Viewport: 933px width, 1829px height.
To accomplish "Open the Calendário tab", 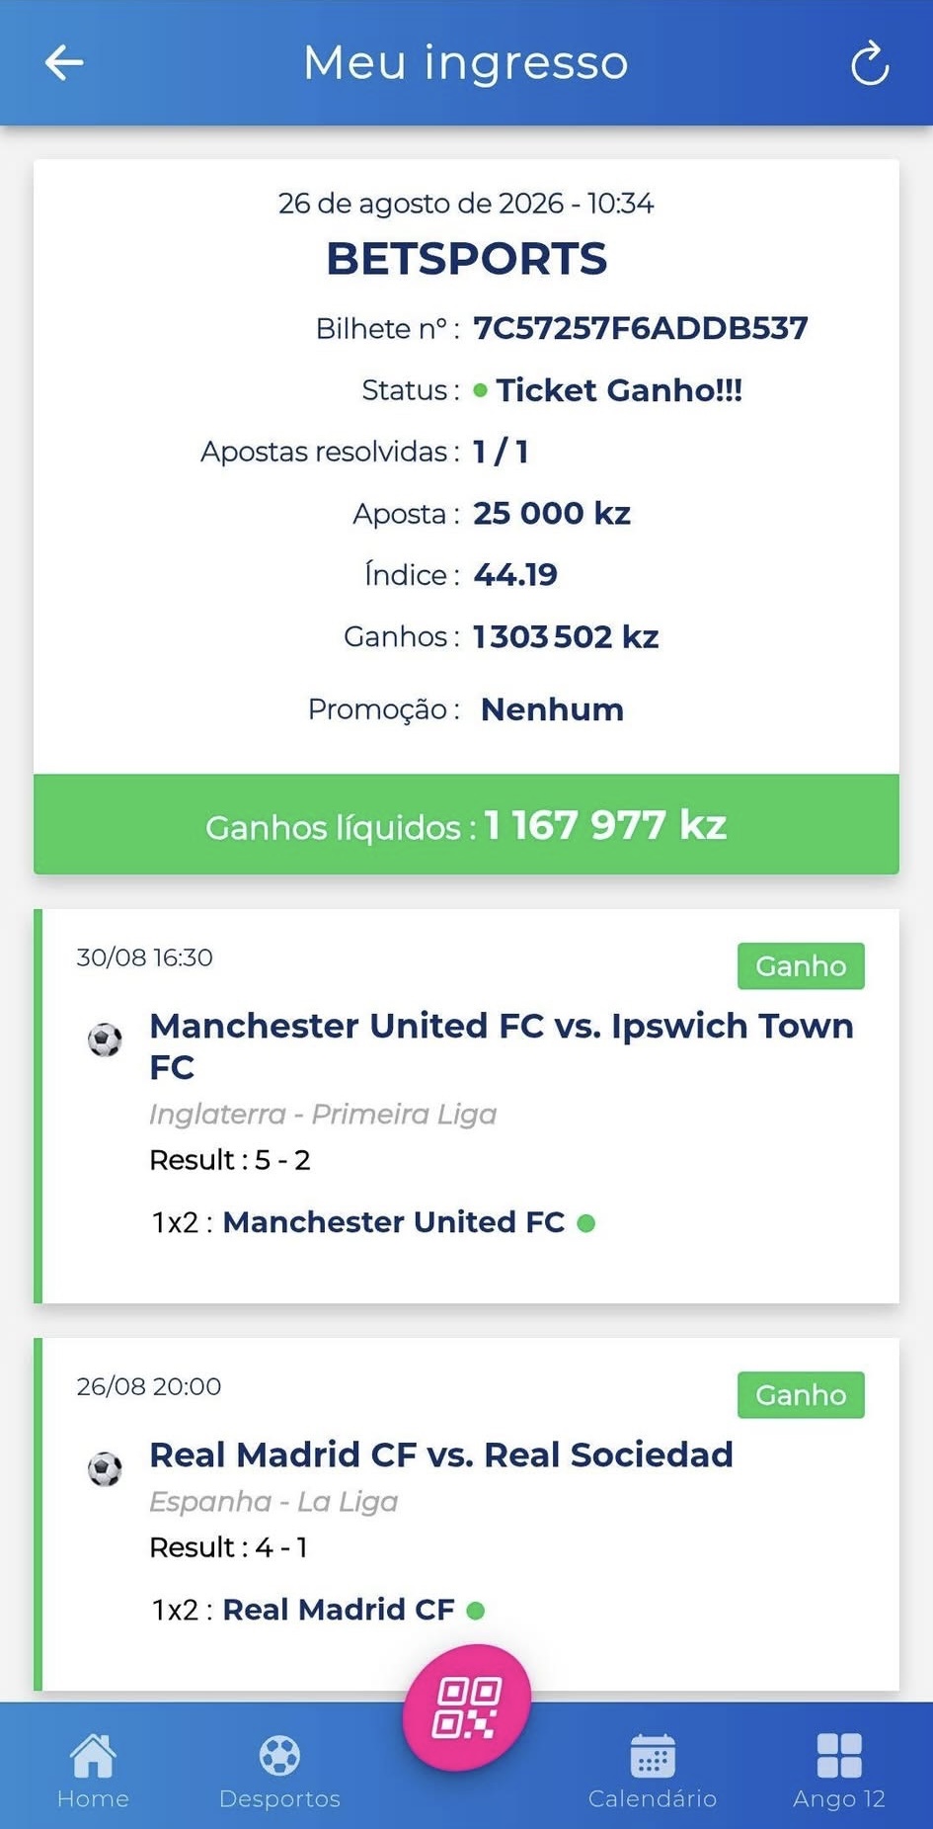I will [x=653, y=1772].
